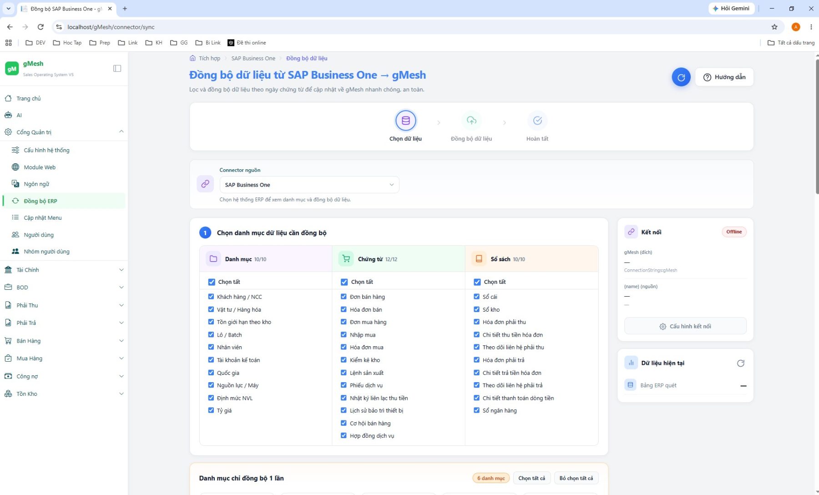
Task: Click the home icon in breadcrumb
Action: tap(192, 58)
